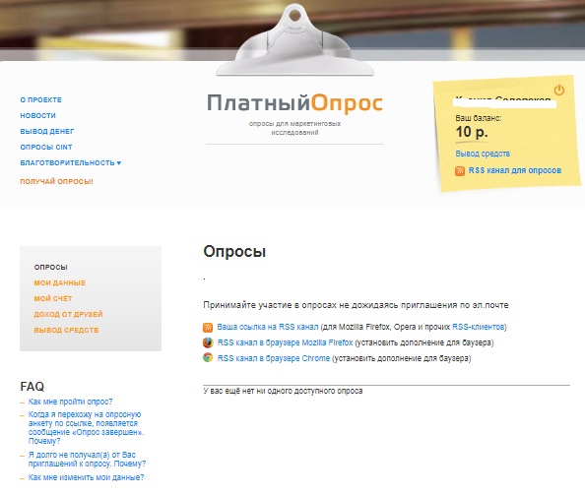The width and height of the screenshot is (585, 496).
Task: Open FAQ Как мне изменить мои данные?
Action: 87,477
